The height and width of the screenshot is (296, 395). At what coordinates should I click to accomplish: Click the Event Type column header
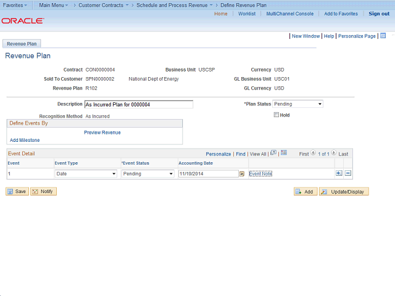pyautogui.click(x=66, y=163)
